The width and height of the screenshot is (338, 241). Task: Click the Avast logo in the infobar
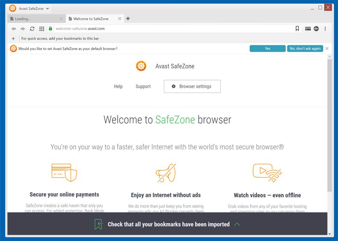click(x=13, y=48)
